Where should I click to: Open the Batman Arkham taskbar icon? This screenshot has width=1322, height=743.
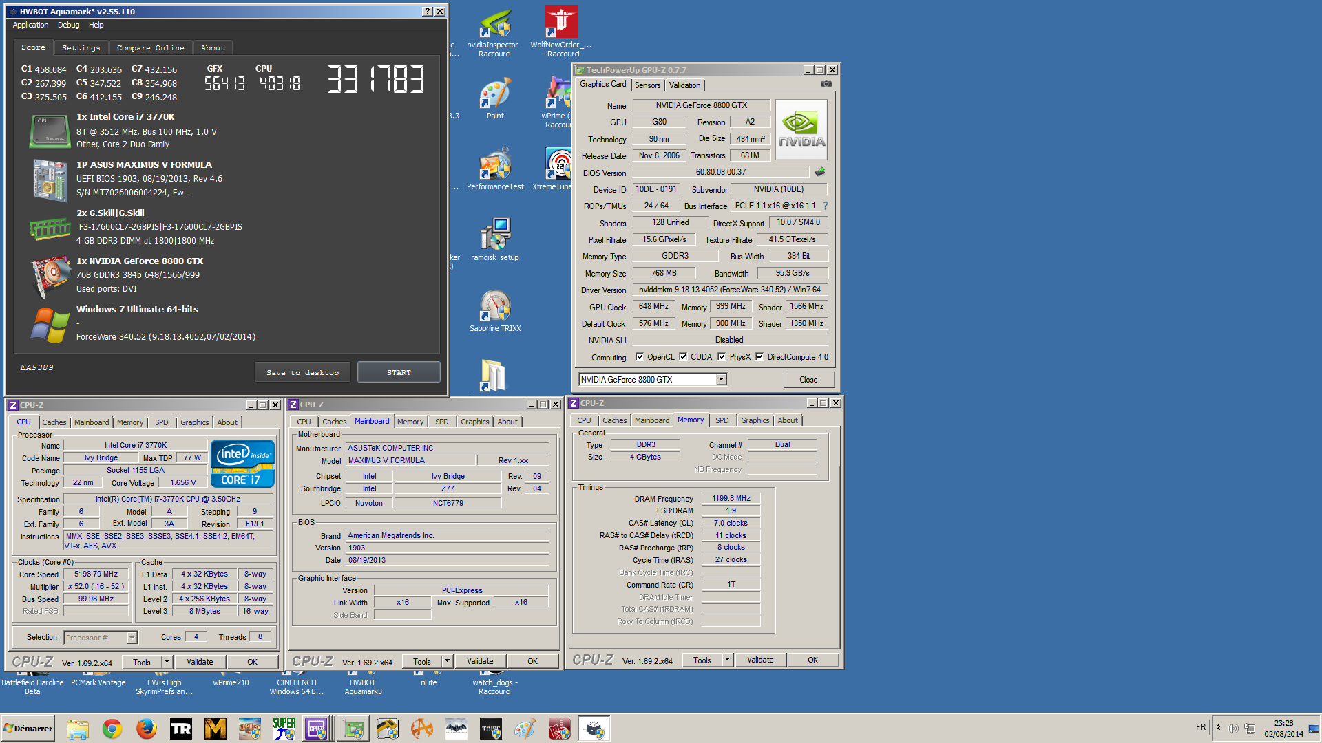coord(457,729)
